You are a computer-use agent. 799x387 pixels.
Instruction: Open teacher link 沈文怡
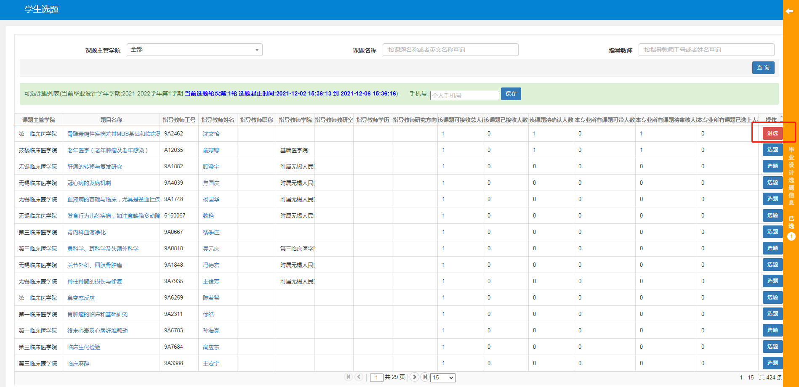(x=211, y=134)
